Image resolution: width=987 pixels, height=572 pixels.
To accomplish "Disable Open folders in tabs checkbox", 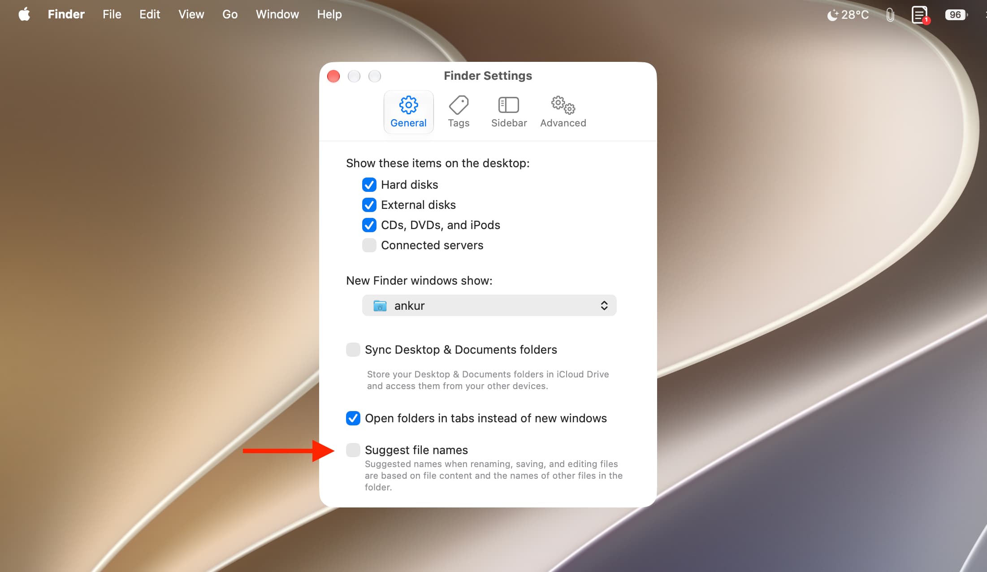I will pyautogui.click(x=353, y=418).
